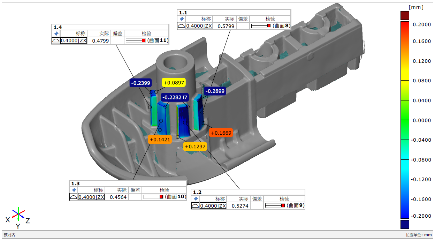Viewport: 435px width, 240px height.
Task: Select surface profile symbol in table 1.2
Action: (196, 206)
